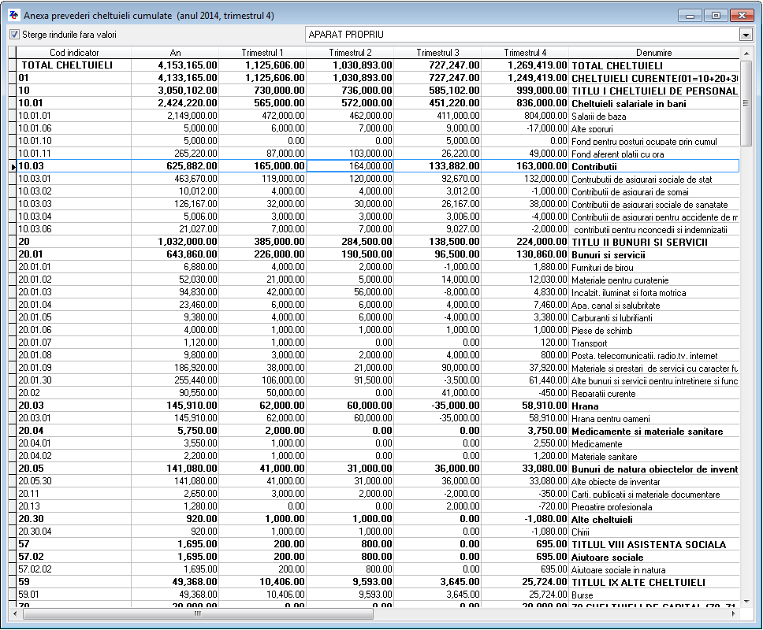The image size is (763, 630).
Task: Select the An value 1,032,000.00
Action: point(175,242)
